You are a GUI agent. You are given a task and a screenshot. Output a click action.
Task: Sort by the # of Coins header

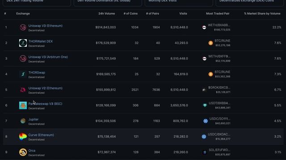[130, 14]
